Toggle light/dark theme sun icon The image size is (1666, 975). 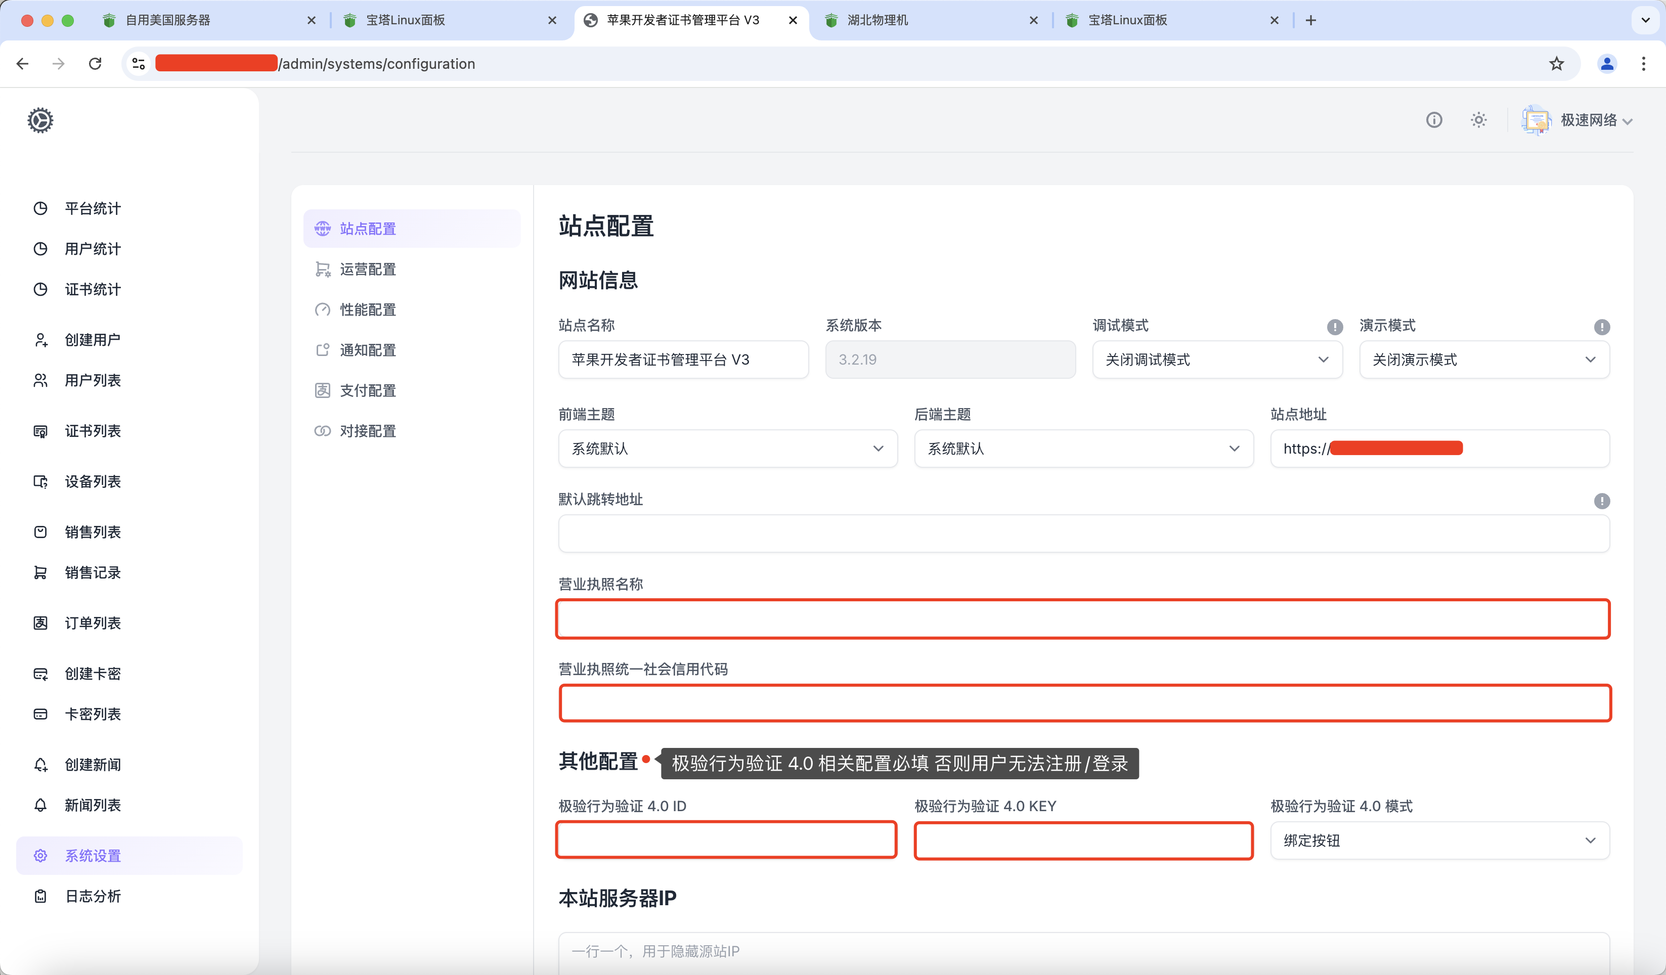point(1479,120)
